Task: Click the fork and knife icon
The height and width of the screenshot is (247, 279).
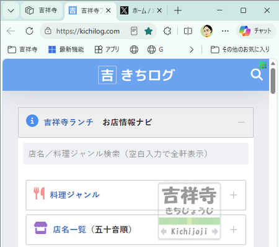Action: coord(39,193)
